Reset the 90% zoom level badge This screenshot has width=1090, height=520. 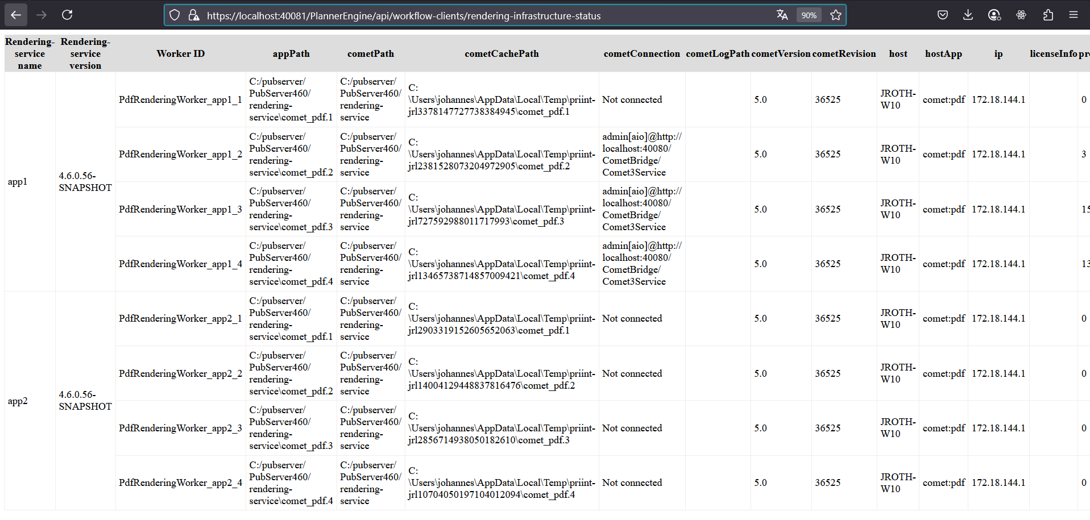(809, 15)
